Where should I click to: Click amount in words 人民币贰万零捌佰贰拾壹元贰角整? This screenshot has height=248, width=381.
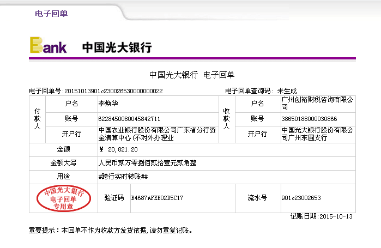(x=148, y=163)
